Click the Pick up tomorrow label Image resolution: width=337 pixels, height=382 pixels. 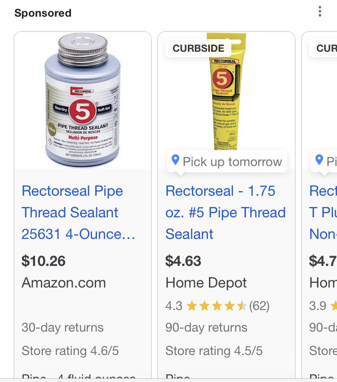(232, 162)
